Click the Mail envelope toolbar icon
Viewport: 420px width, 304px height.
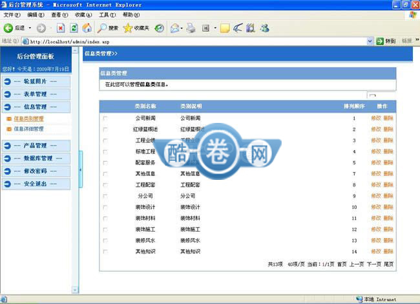pos(175,28)
